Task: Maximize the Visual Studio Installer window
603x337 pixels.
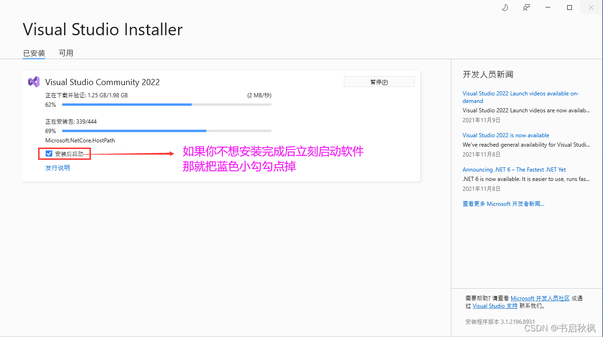Action: point(570,8)
